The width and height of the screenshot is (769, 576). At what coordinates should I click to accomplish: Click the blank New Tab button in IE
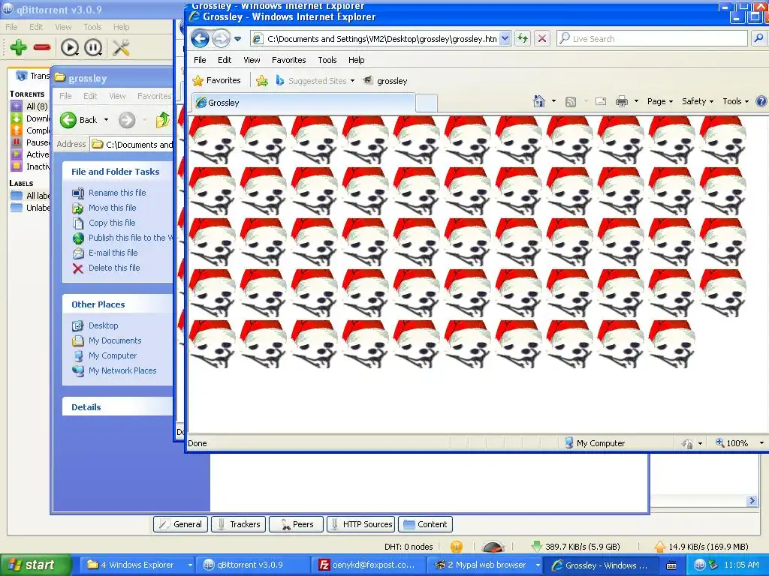[x=427, y=103]
